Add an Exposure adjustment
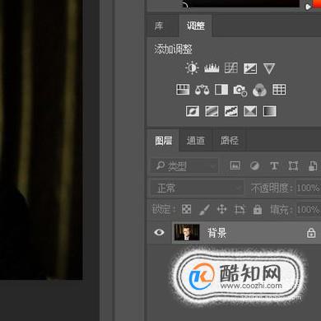The image size is (321, 321). [250, 68]
